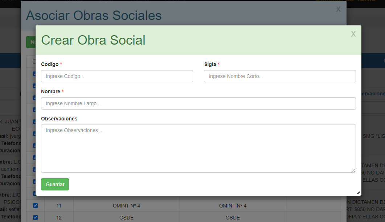The width and height of the screenshot is (385, 222).
Task: Focus the Sigla short name field
Action: click(279, 76)
